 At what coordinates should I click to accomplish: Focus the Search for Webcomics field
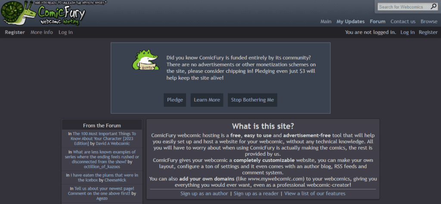click(403, 7)
